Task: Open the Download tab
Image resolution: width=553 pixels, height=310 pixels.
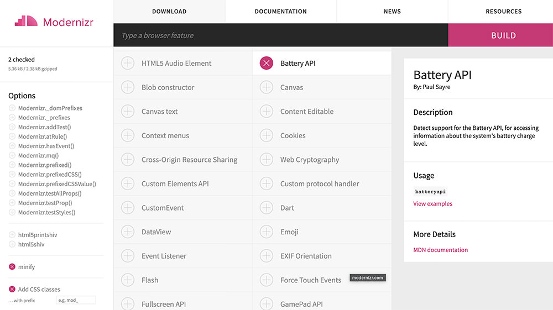Action: 169,11
